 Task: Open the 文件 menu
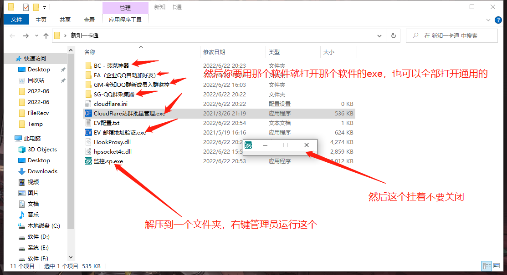(x=16, y=20)
